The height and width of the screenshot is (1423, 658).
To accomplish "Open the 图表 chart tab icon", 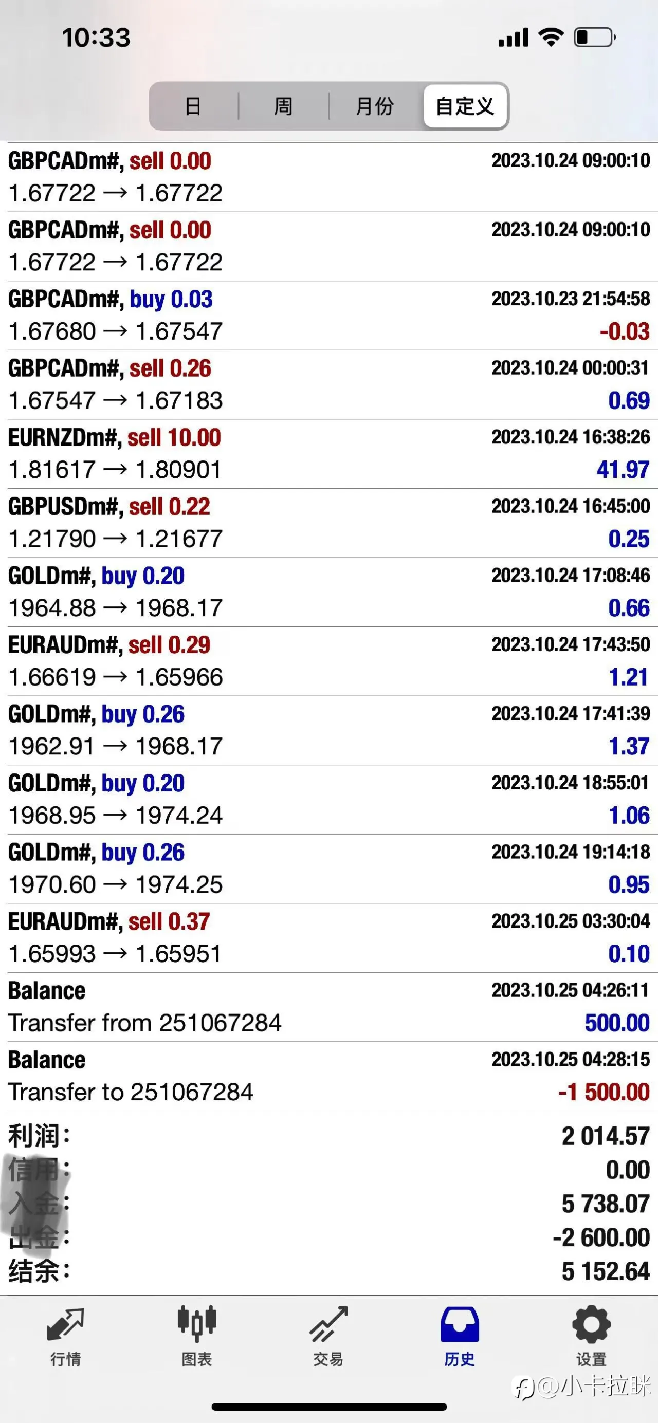I will tap(197, 1324).
